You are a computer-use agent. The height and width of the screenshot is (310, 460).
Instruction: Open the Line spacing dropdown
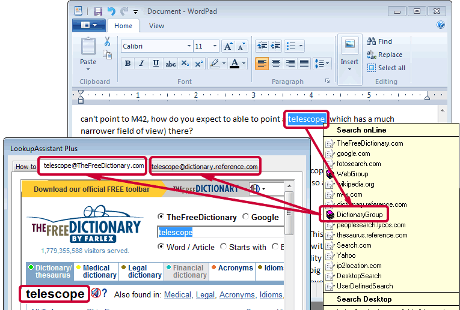322,63
